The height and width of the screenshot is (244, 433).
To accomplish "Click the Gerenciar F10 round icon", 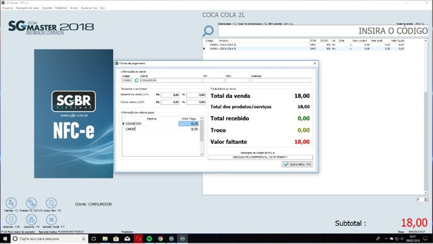I will click(x=11, y=220).
